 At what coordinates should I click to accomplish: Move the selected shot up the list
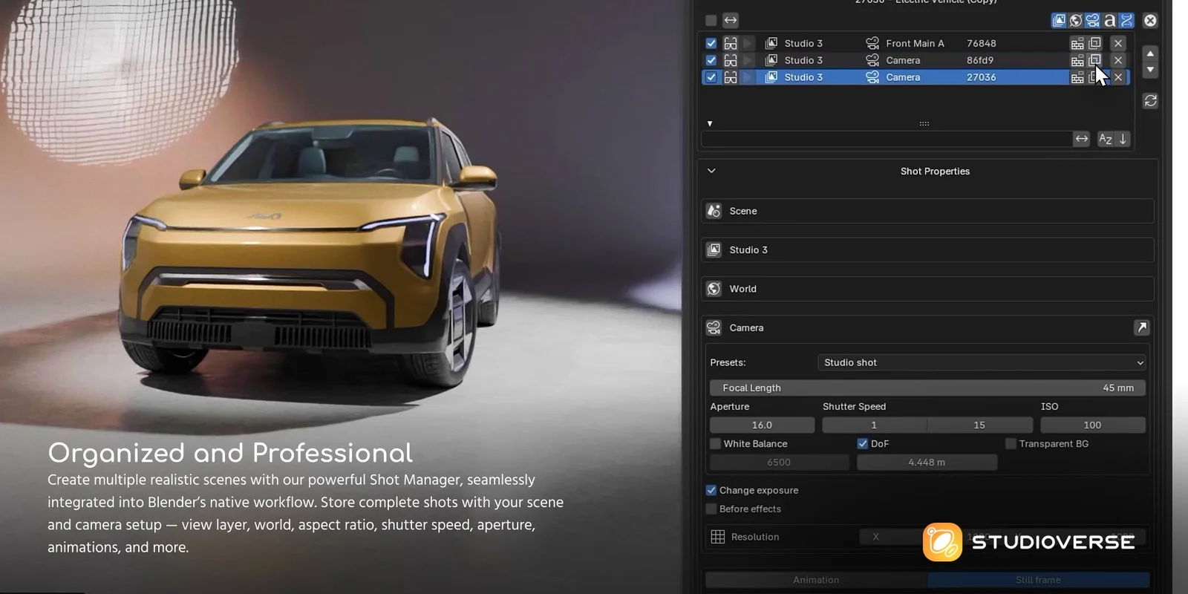click(x=1150, y=53)
